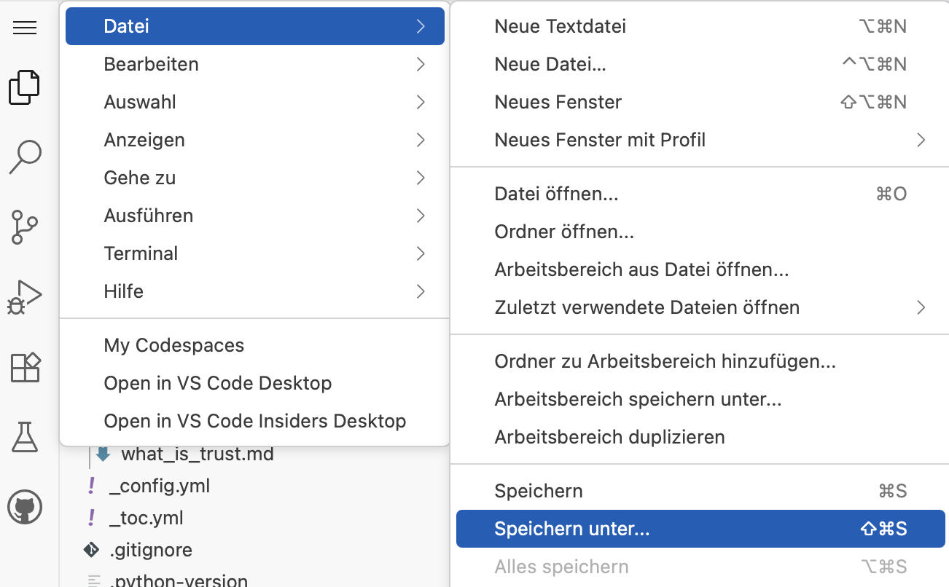Expand Zuletzt verwendete Dateien öffnen arrow

pyautogui.click(x=921, y=307)
